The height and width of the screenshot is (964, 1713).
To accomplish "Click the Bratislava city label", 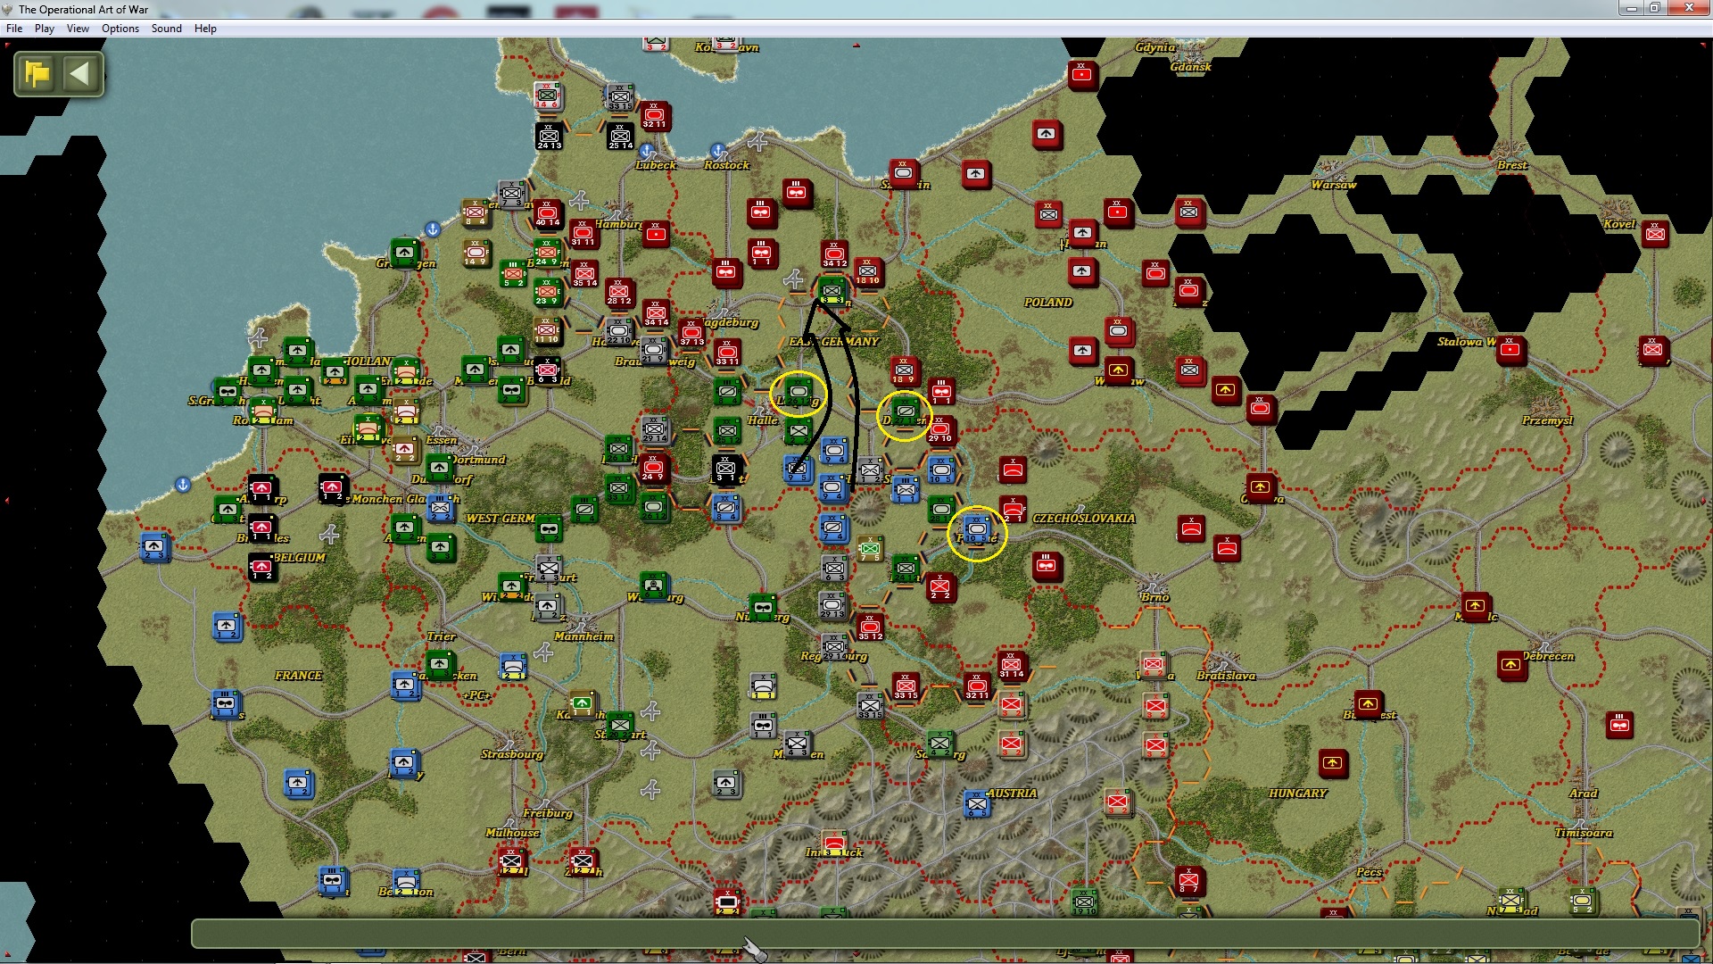I will pos(1226,676).
